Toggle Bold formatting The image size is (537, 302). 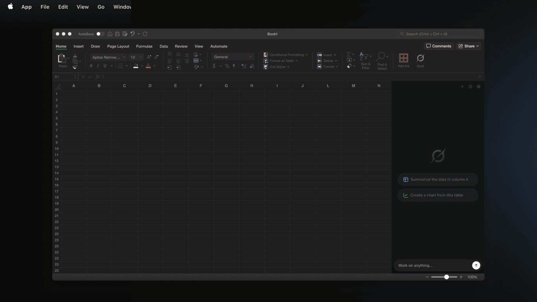[x=91, y=66]
